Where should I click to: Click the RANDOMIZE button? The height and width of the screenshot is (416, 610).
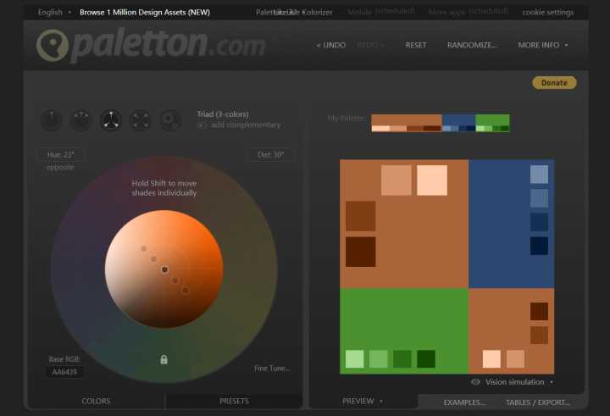pyautogui.click(x=472, y=45)
